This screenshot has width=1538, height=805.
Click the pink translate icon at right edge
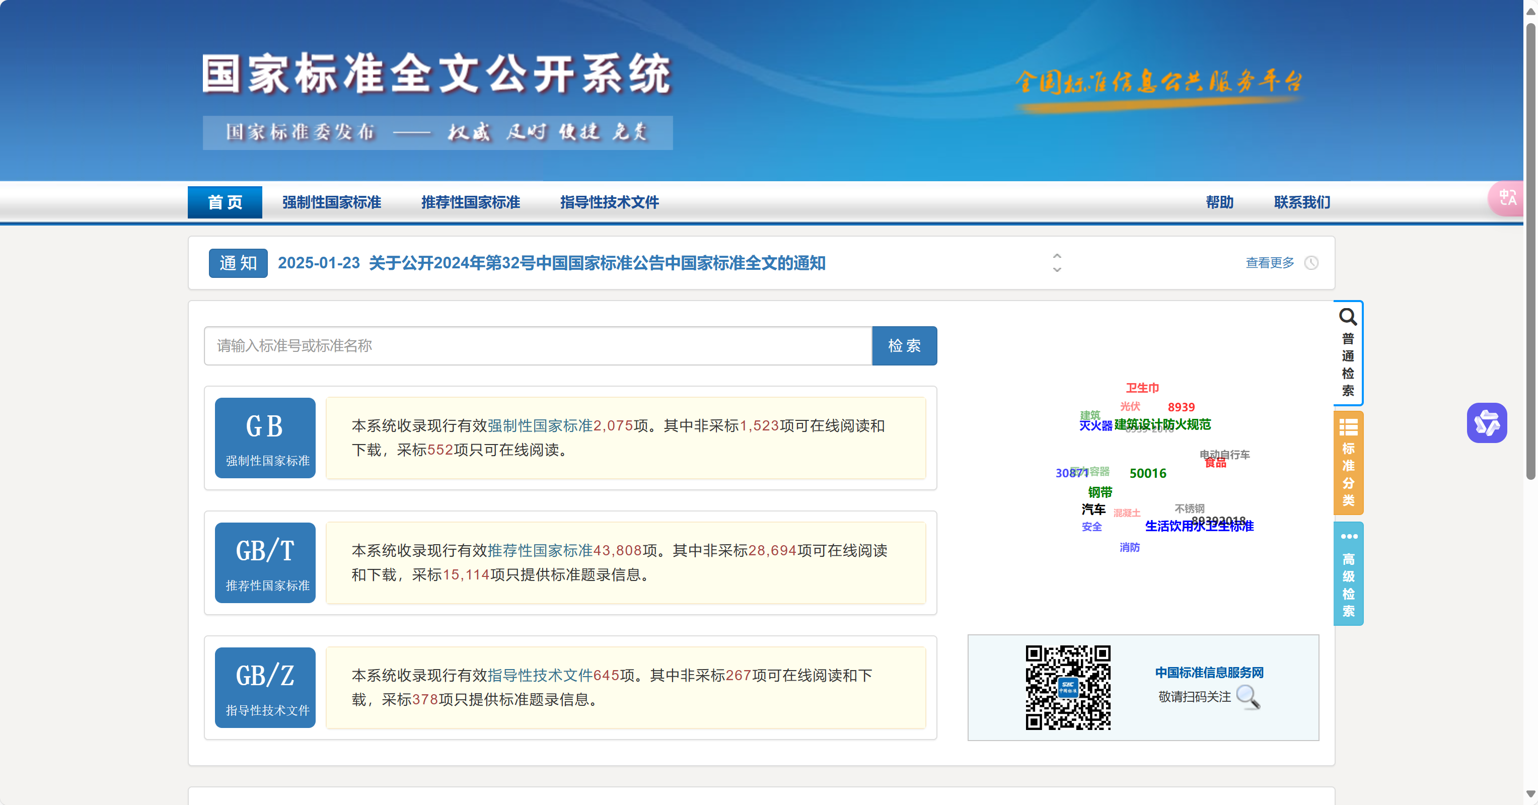click(x=1507, y=198)
